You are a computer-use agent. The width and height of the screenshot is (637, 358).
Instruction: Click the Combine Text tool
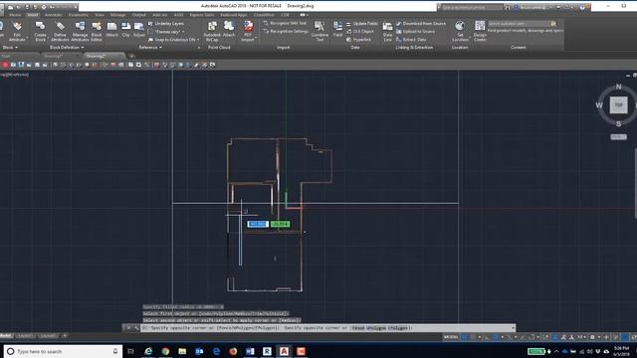319,31
